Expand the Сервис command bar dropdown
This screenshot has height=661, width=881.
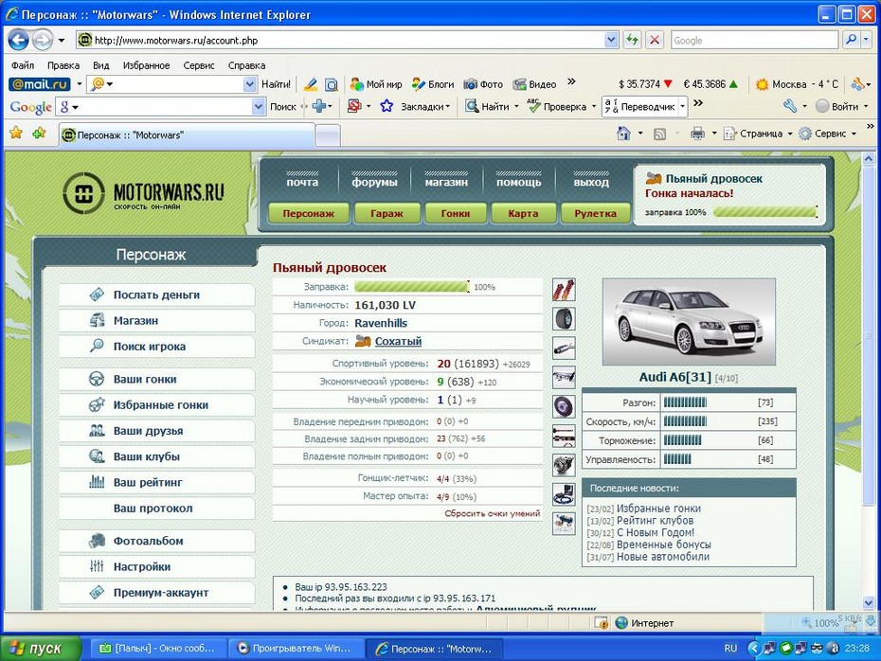[854, 134]
